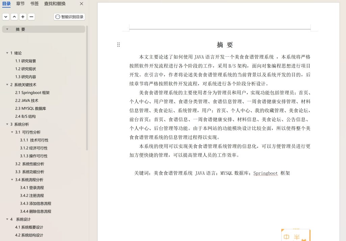Click the 关键词 label in the document
Viewport: 346px width, 241px height.
tap(142, 173)
